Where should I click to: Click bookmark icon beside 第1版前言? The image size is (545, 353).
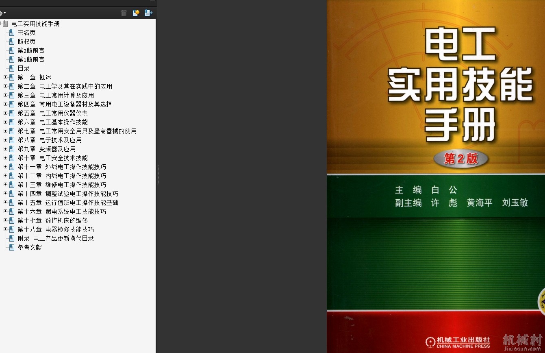click(12, 59)
